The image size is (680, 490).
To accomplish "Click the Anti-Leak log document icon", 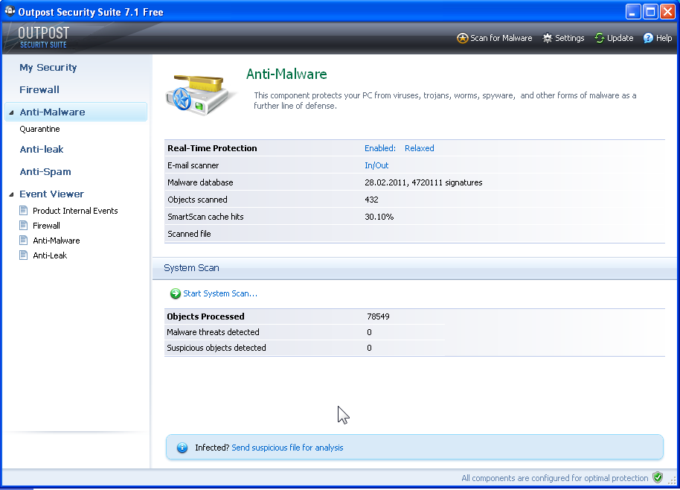I will tap(23, 255).
